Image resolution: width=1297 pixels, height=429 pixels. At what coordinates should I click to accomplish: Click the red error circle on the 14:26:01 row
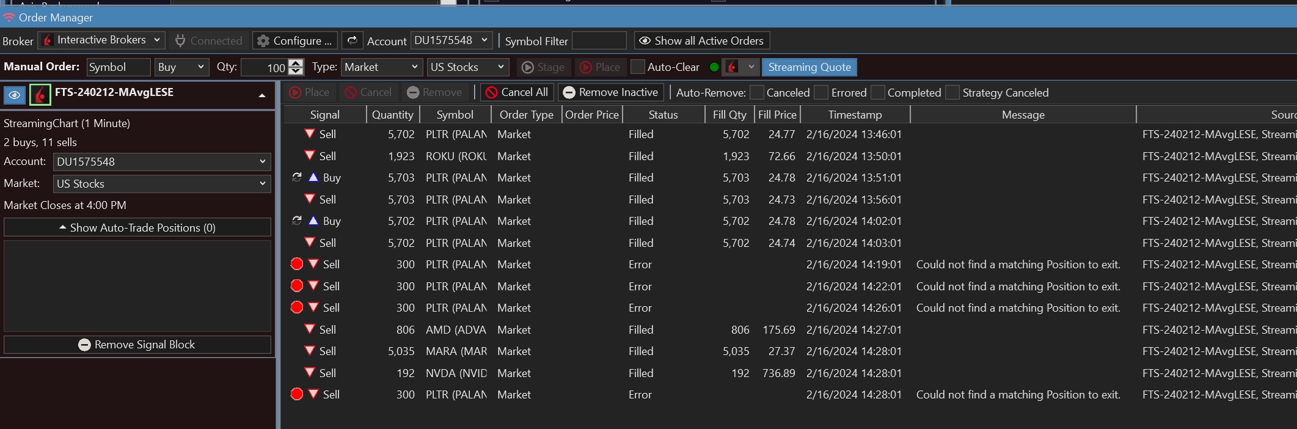point(297,307)
